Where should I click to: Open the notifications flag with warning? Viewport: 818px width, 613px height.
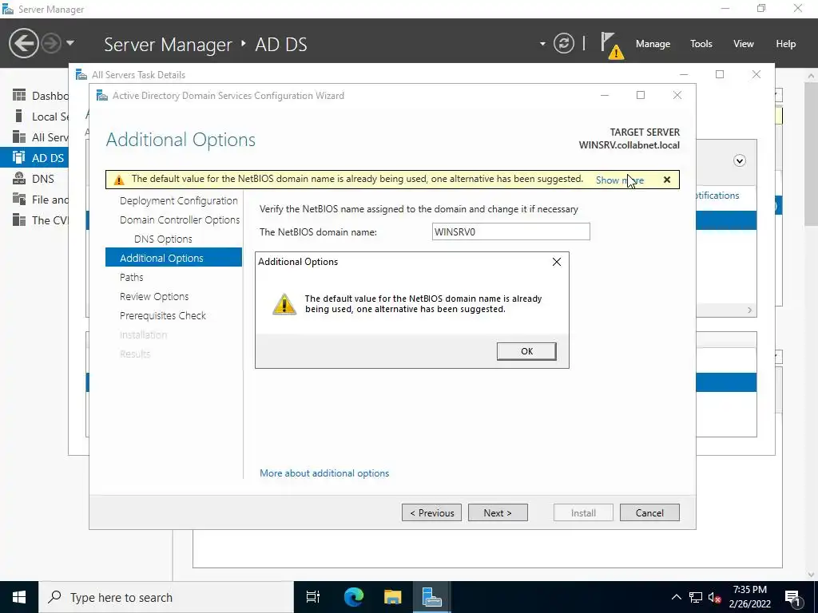[611, 45]
